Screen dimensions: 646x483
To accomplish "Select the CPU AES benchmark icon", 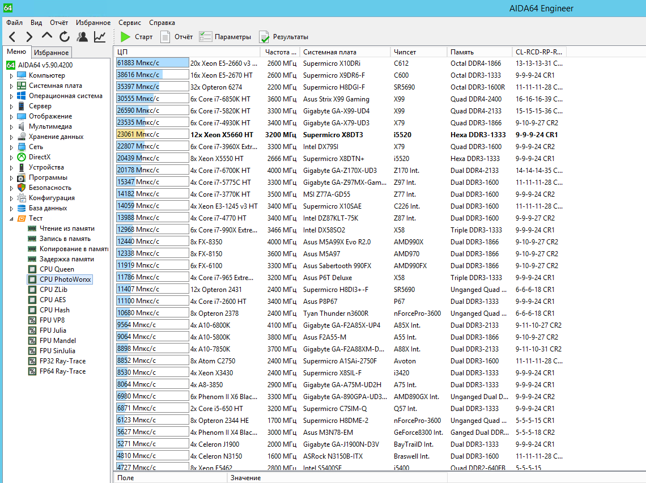I will pos(32,300).
